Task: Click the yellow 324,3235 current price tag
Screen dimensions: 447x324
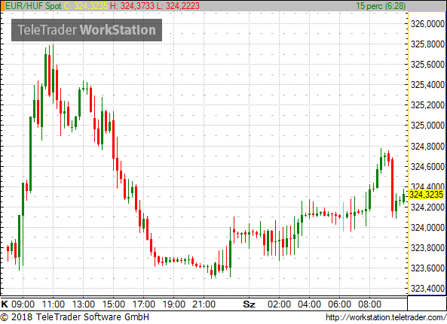Action: [426, 195]
